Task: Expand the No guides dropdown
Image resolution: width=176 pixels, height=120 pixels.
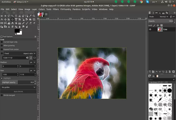Action: point(18,87)
